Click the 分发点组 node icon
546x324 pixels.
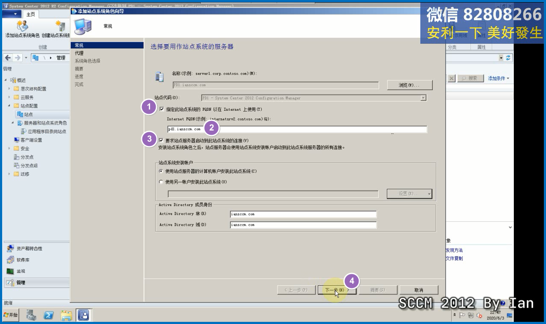coord(16,166)
